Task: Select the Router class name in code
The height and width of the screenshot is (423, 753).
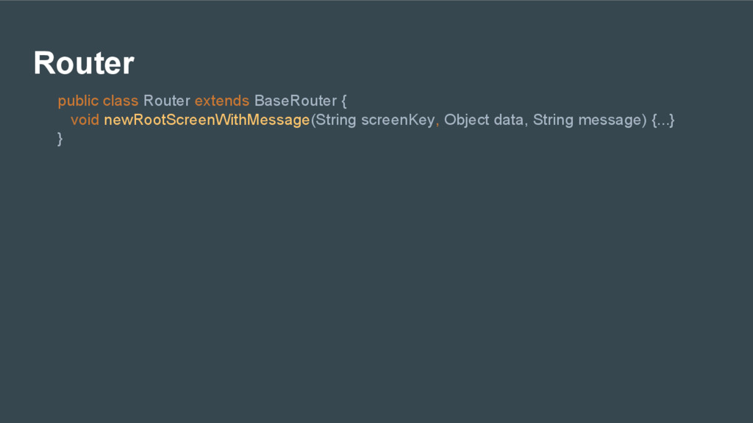Action: (x=167, y=101)
